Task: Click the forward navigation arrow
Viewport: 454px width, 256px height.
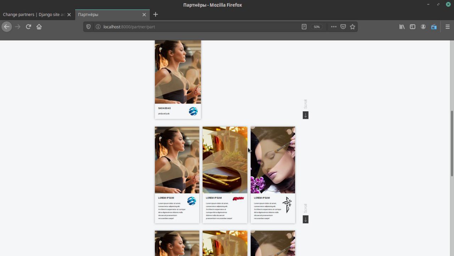Action: tap(18, 27)
